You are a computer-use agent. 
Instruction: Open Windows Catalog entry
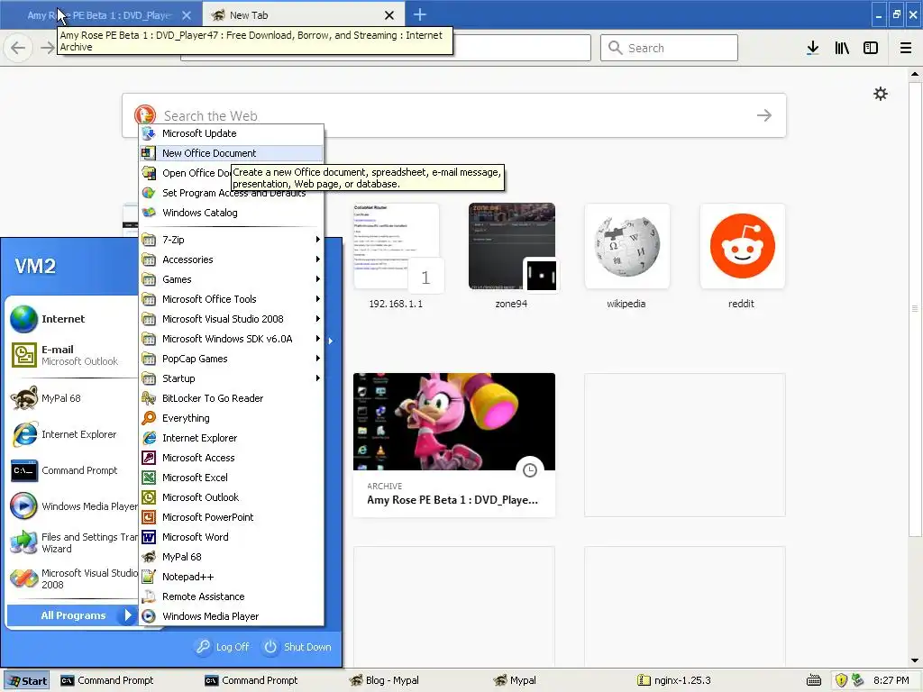pyautogui.click(x=232, y=213)
